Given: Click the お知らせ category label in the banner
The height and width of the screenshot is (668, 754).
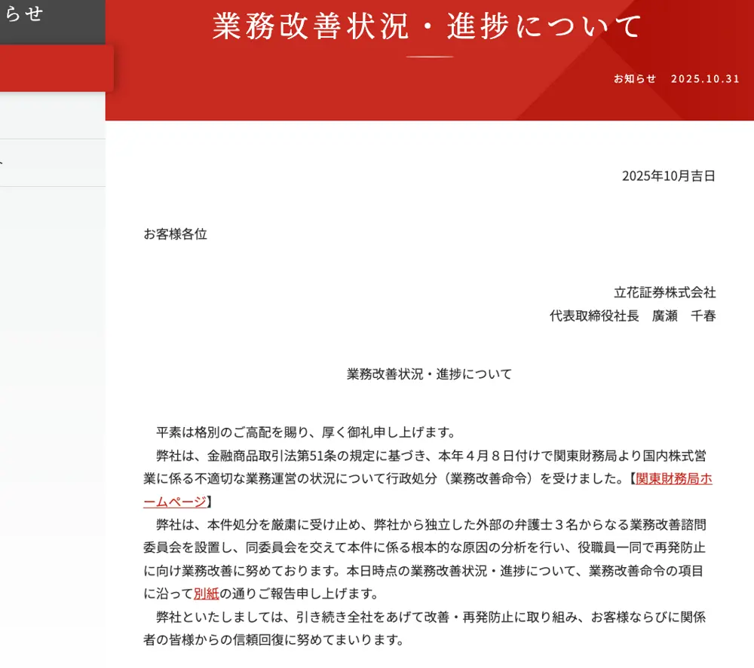Looking at the screenshot, I should pos(635,79).
